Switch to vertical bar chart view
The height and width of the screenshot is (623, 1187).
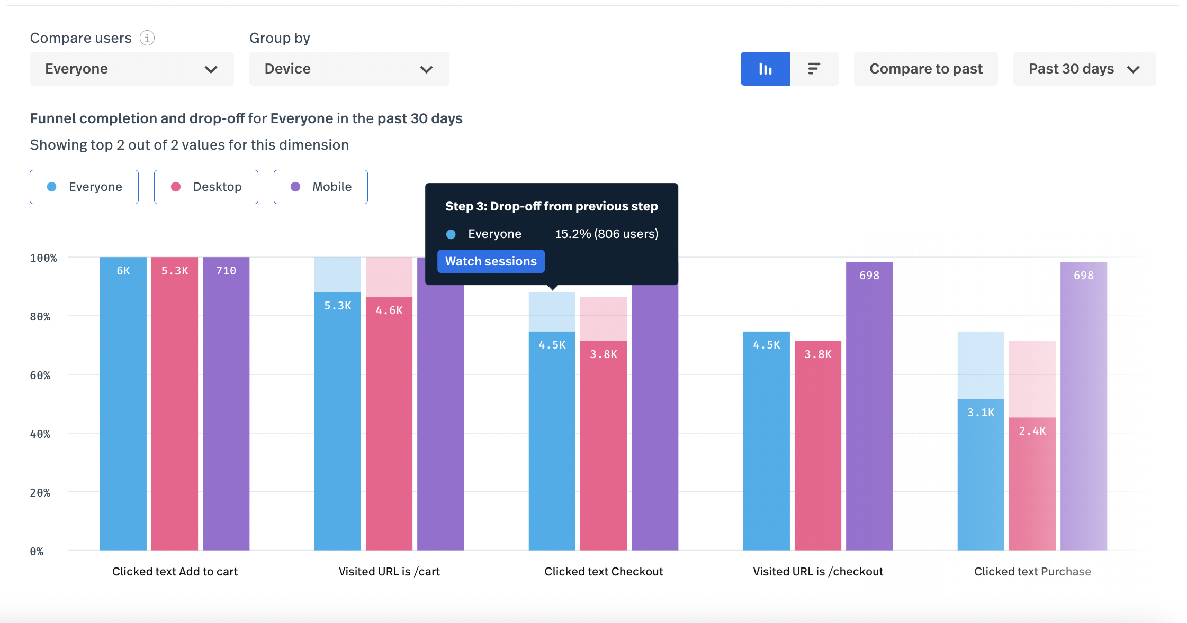click(765, 69)
